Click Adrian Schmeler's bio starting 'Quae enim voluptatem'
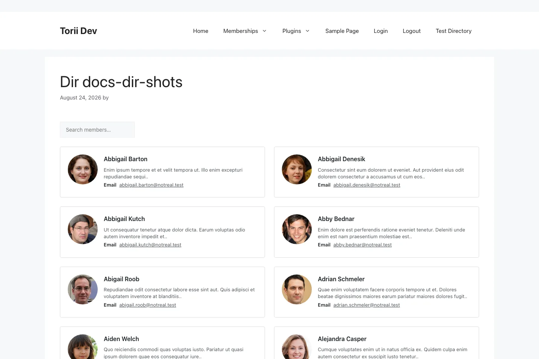539x359 pixels. click(x=393, y=293)
